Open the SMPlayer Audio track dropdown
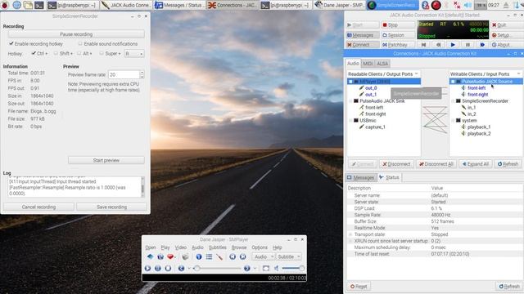Image resolution: width=524 pixels, height=294 pixels. (x=263, y=256)
